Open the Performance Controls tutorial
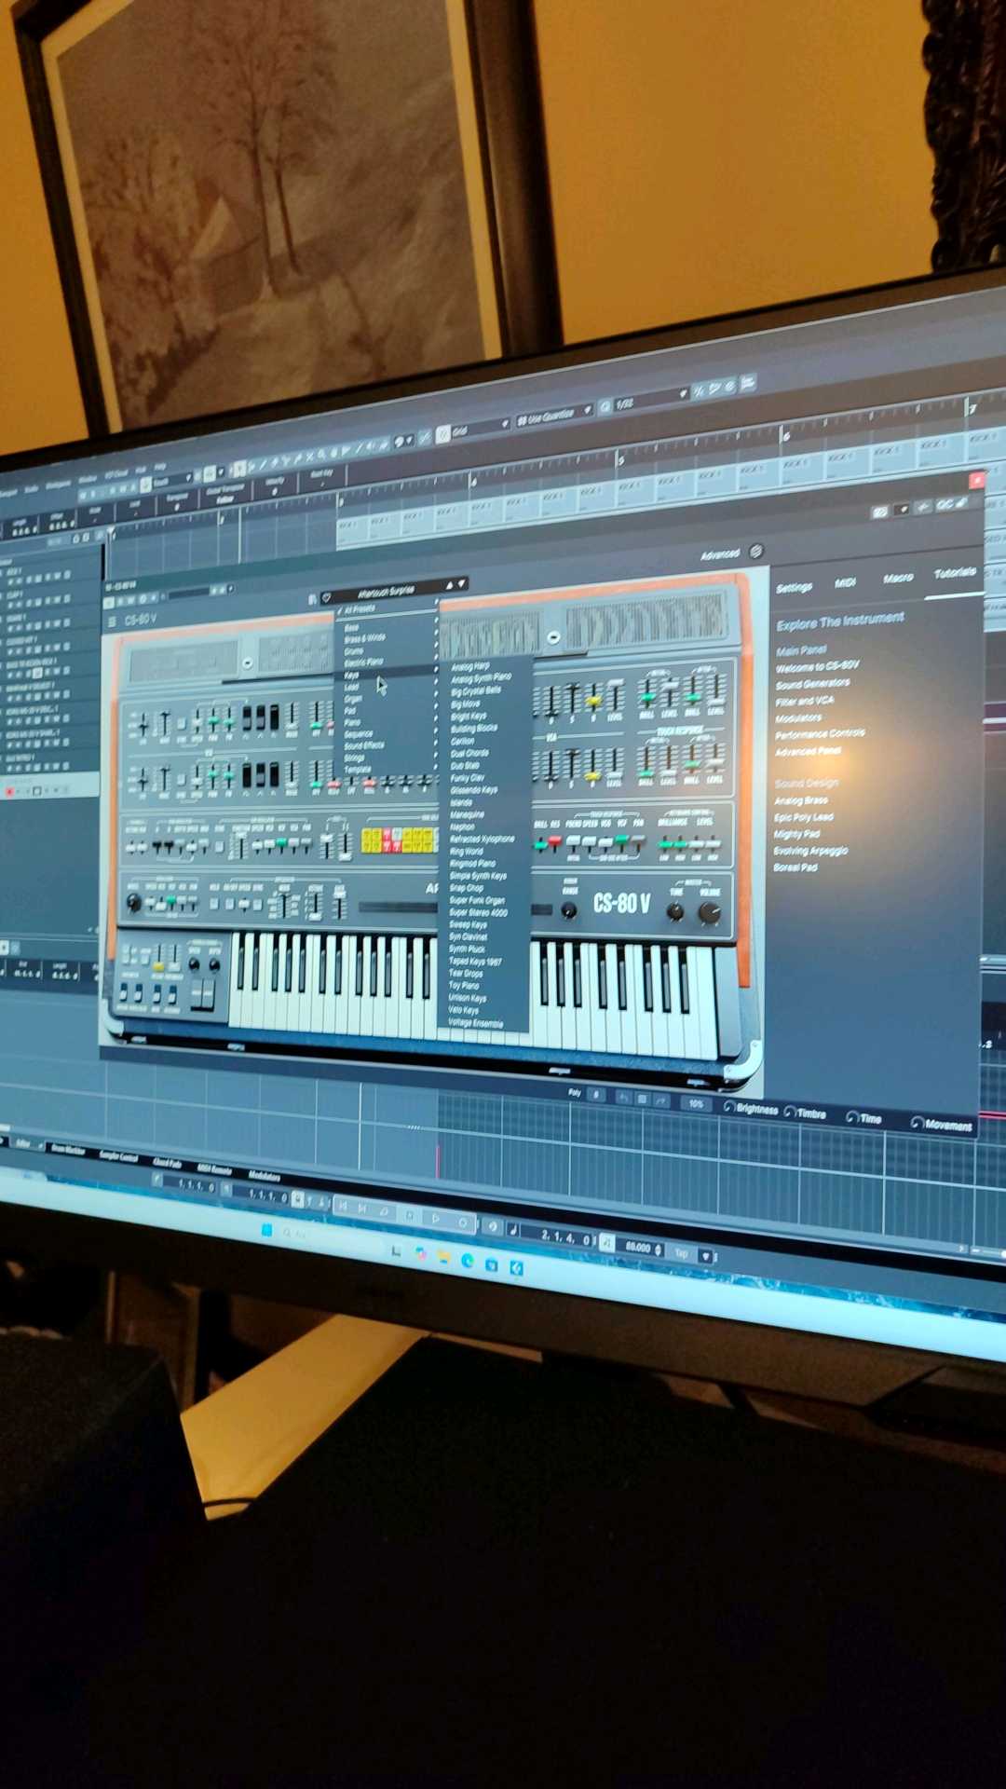The image size is (1006, 1789). pyautogui.click(x=820, y=734)
